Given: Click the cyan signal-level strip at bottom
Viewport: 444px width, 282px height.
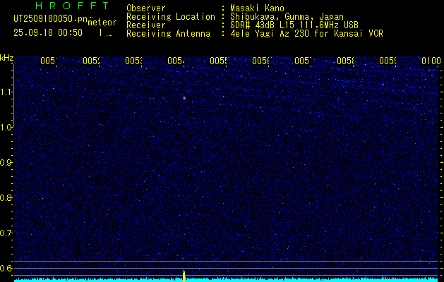Looking at the screenshot, I should click(x=226, y=280).
